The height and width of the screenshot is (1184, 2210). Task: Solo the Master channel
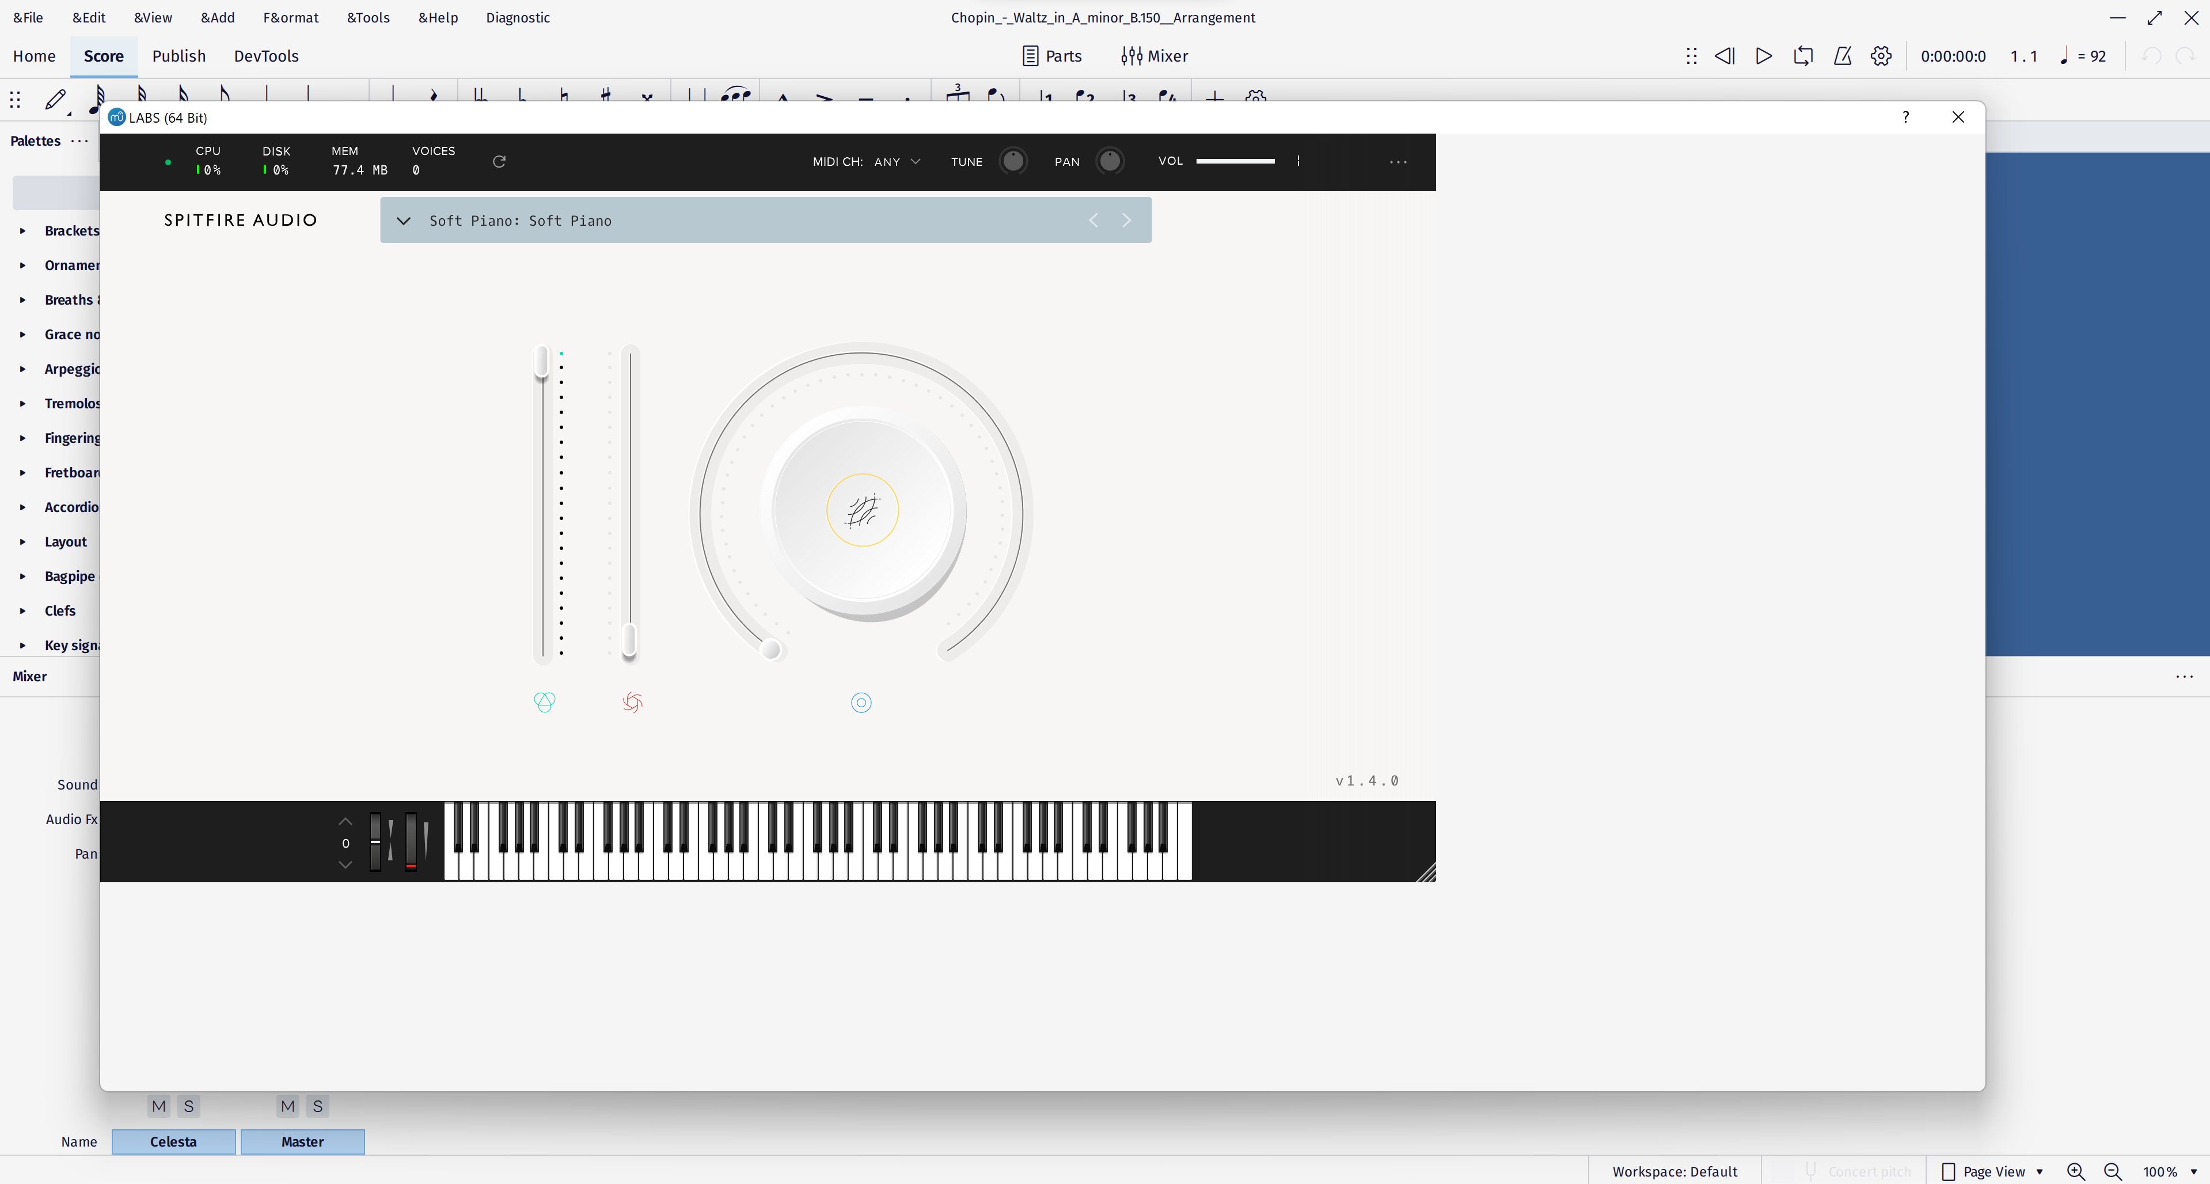[x=317, y=1106]
